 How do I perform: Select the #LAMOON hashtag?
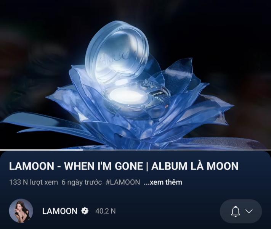pos(123,182)
